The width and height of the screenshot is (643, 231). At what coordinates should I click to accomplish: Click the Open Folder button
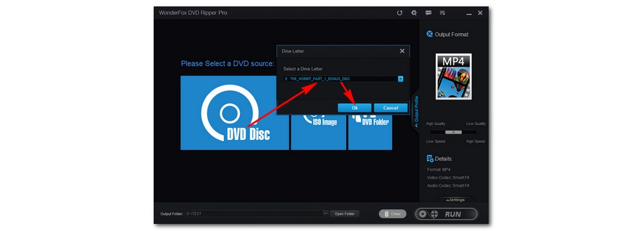pyautogui.click(x=345, y=214)
